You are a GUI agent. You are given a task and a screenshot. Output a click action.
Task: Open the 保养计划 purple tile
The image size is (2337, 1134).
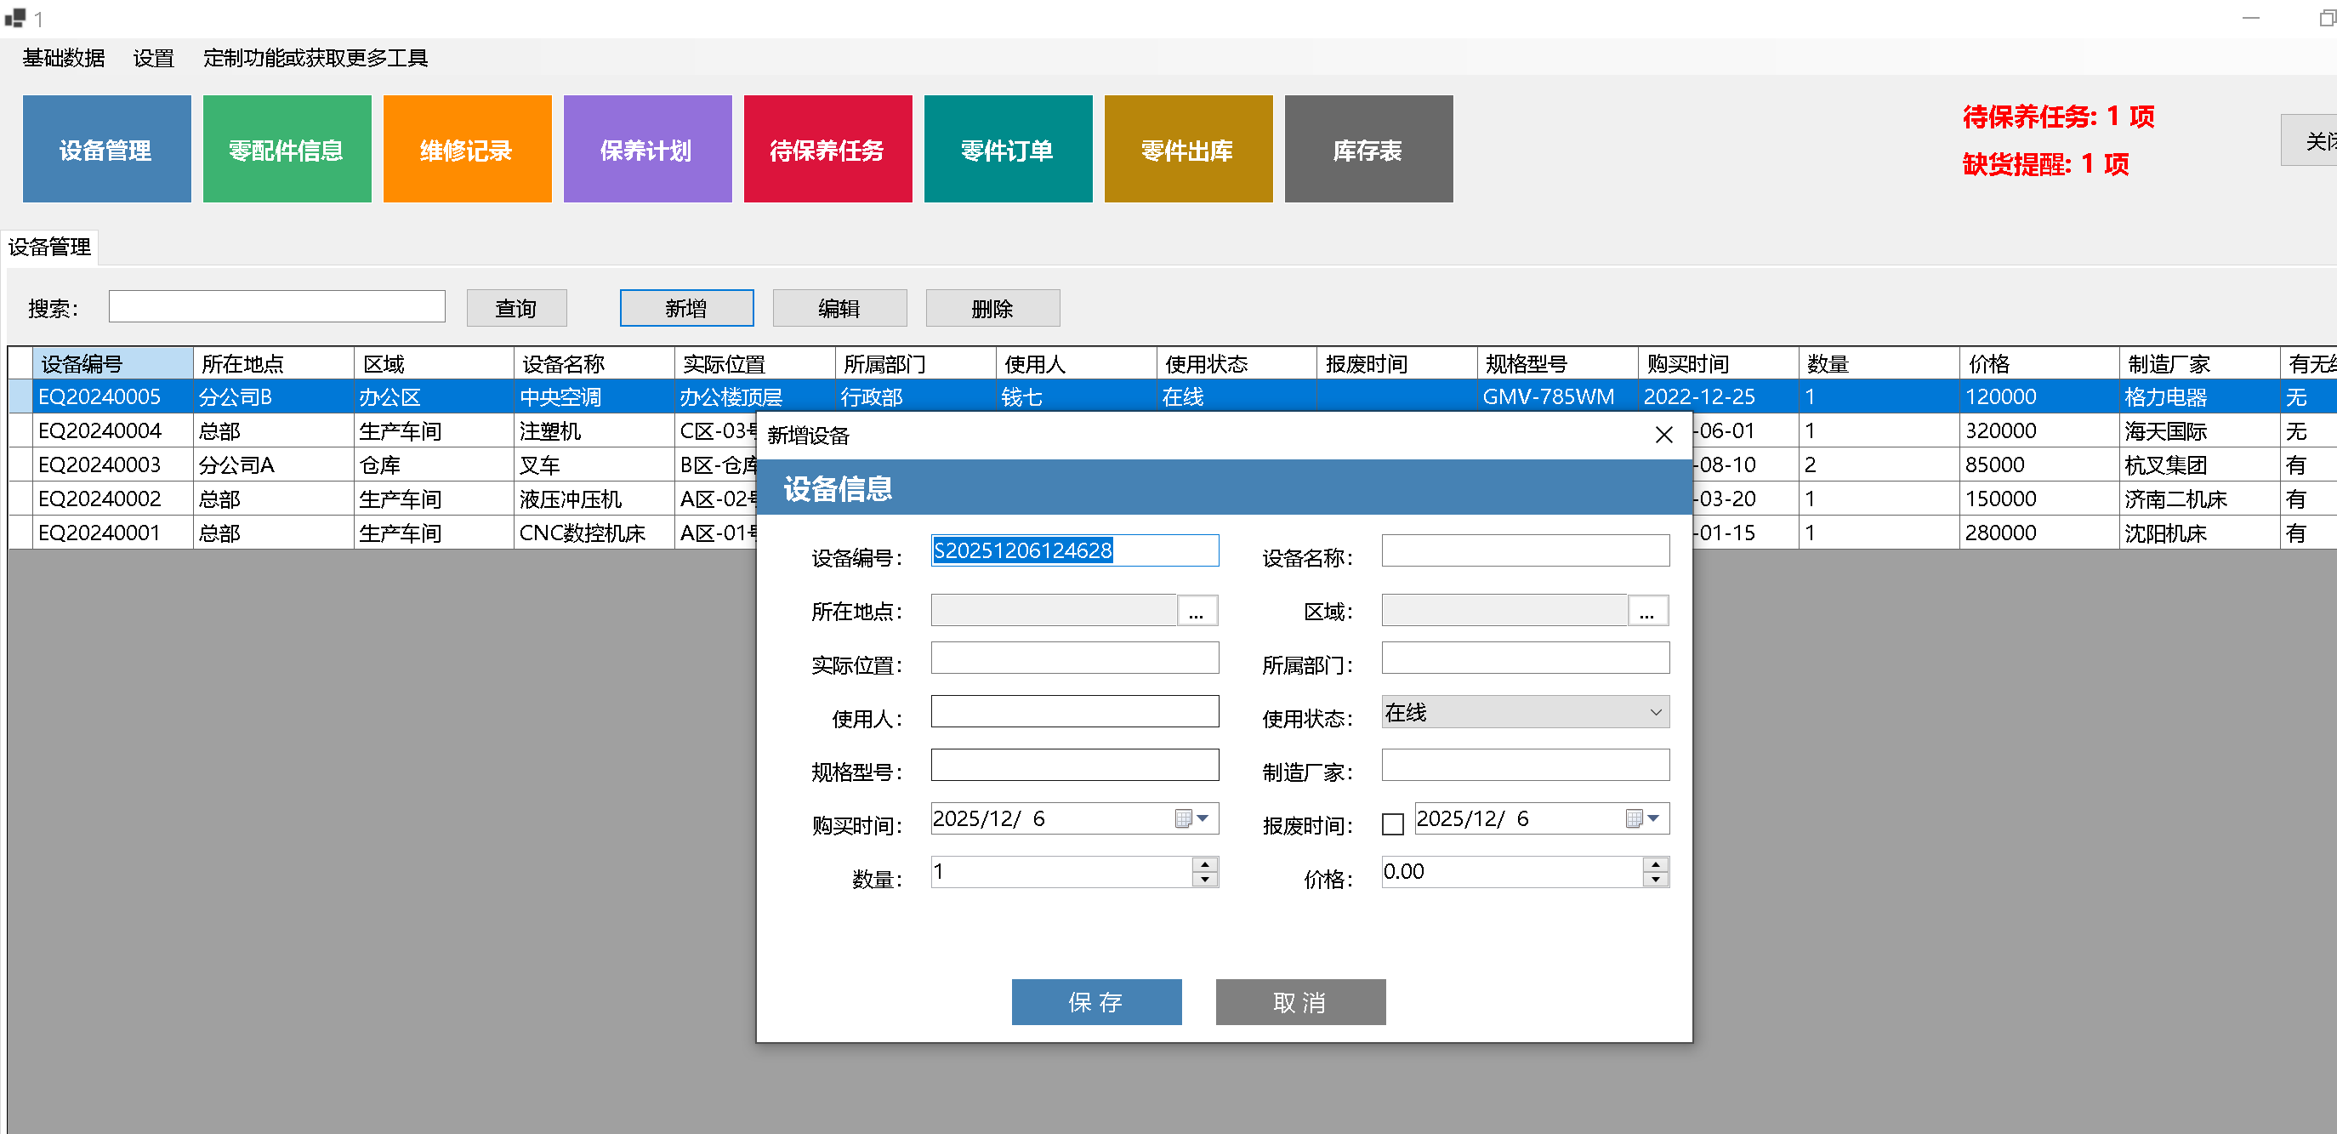click(x=647, y=150)
